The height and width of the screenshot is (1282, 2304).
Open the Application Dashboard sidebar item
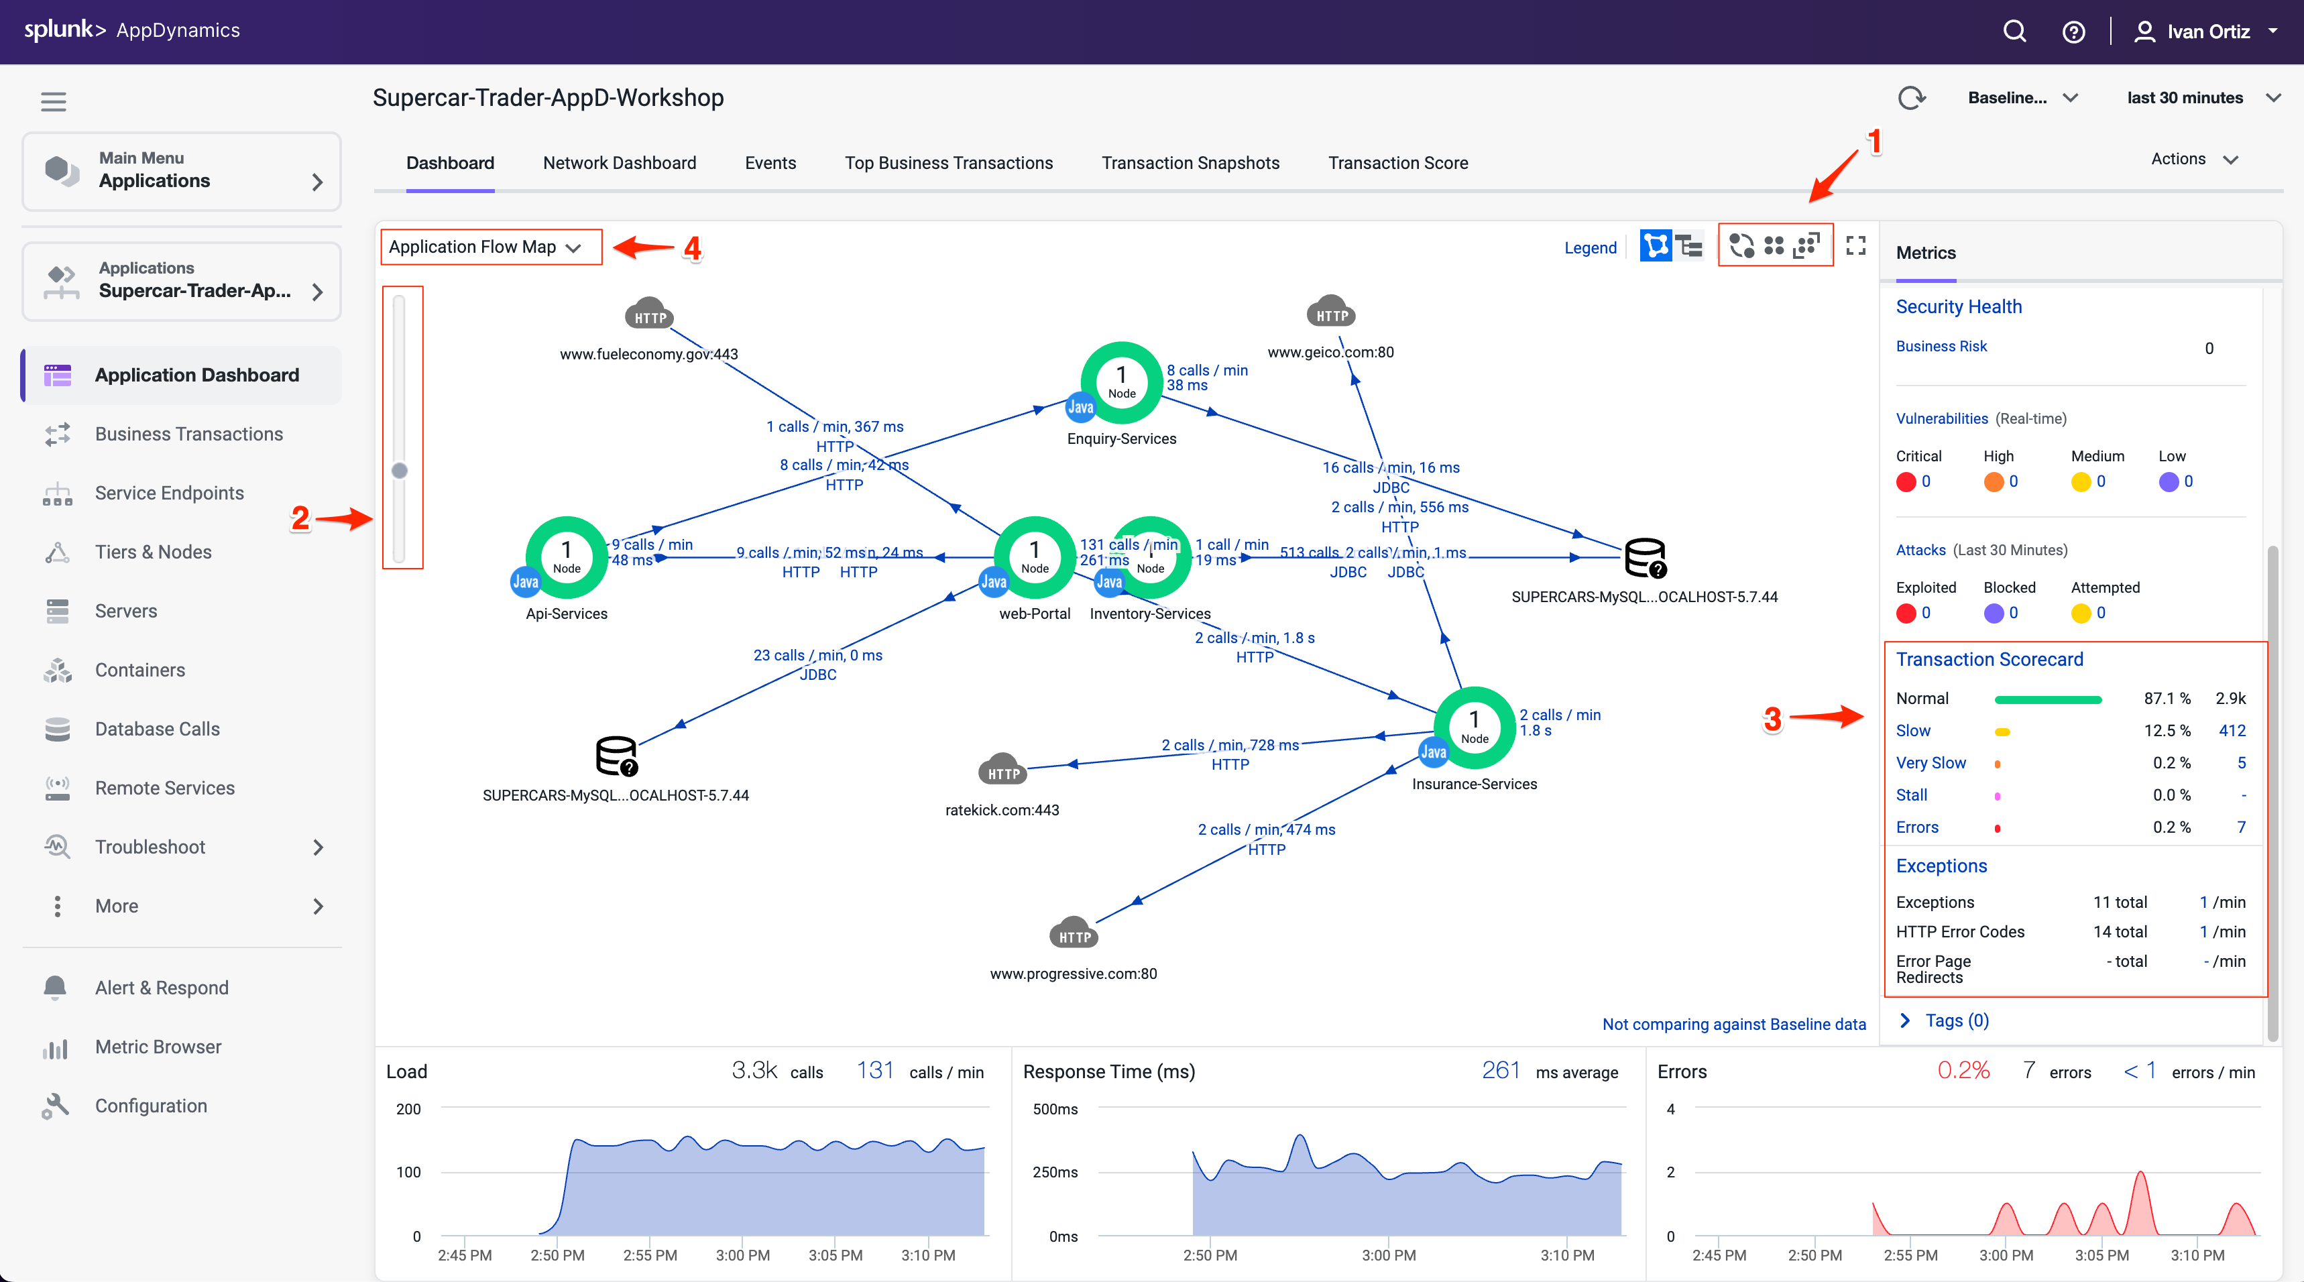[196, 375]
